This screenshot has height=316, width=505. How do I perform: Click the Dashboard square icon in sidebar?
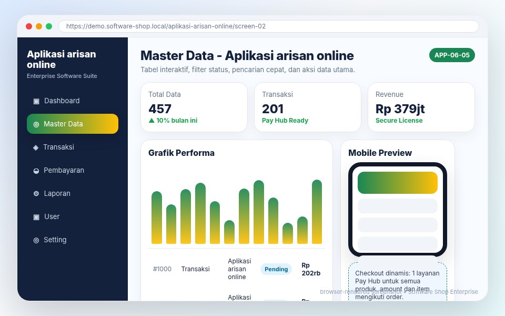[x=36, y=101]
